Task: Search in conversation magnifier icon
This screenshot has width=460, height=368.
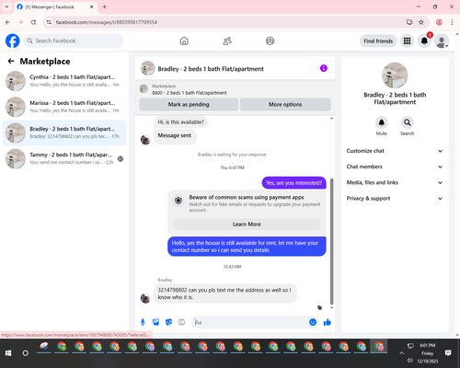Action: coord(407,122)
